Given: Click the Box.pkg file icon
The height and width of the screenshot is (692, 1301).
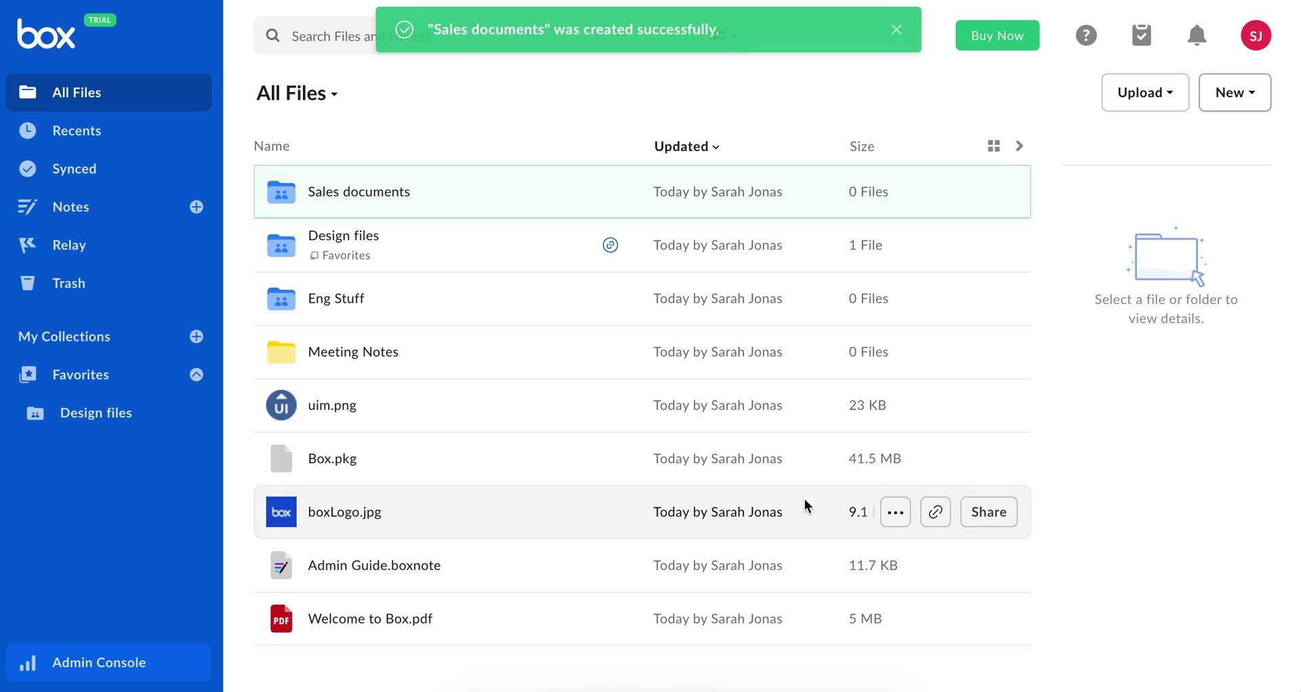Looking at the screenshot, I should point(281,458).
